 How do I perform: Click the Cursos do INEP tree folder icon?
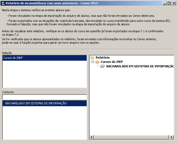[98, 62]
